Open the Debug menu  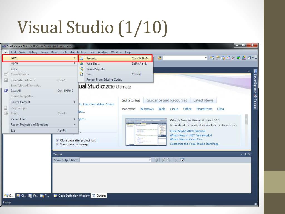click(x=33, y=52)
